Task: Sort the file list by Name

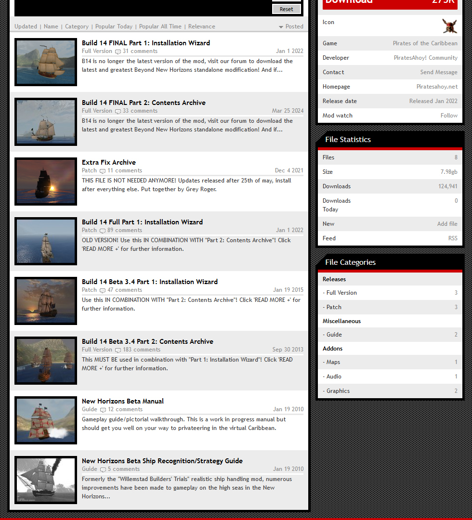Action: click(51, 26)
